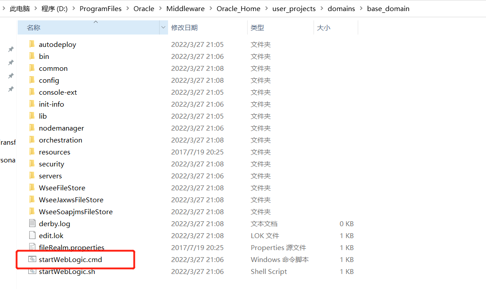486x289 pixels.
Task: Expand the breadcrumb chevron after domains
Action: click(360, 8)
